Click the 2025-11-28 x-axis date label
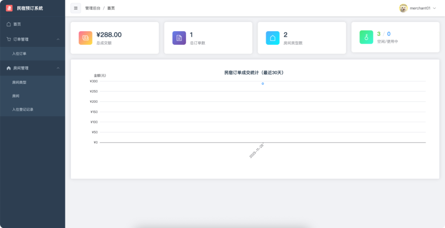This screenshot has width=445, height=228. point(257,151)
